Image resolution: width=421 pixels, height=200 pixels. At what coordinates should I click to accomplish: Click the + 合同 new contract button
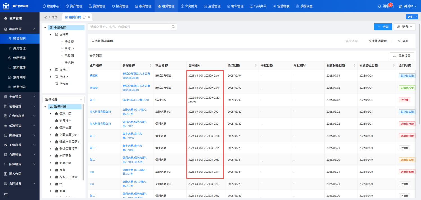(383, 27)
